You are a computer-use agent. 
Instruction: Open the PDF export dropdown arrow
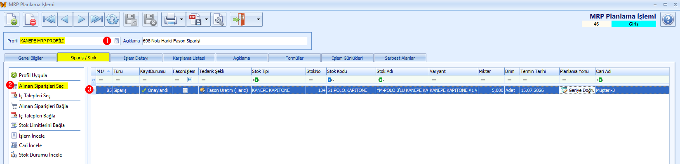(206, 19)
